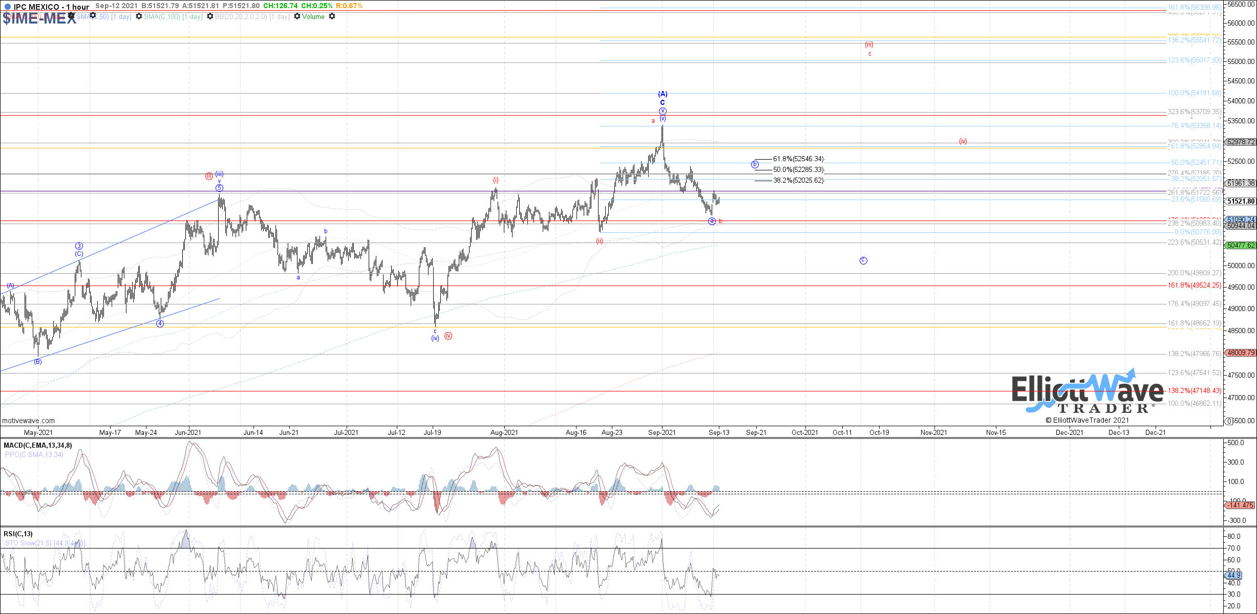1257x614 pixels.
Task: Select the 76.4%(53358.14) extension label
Action: [x=1196, y=125]
